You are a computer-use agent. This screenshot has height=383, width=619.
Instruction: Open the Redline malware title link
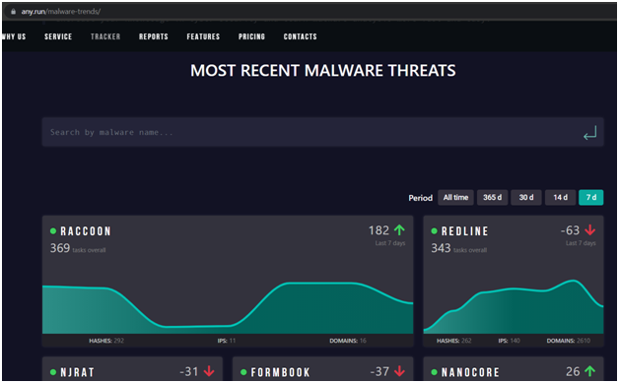pos(464,231)
